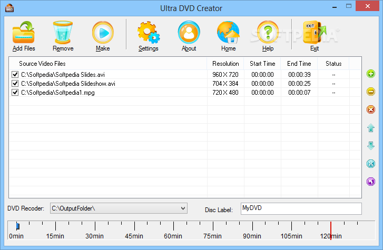Click the red X clear icon in sidebar
Image resolution: width=383 pixels, height=250 pixels.
[x=371, y=109]
